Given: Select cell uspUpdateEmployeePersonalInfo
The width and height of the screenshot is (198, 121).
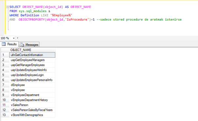Looking at the screenshot, I should (32, 80).
